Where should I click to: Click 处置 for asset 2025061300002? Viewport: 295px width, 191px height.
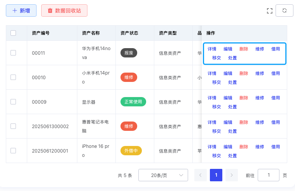[x=232, y=131]
